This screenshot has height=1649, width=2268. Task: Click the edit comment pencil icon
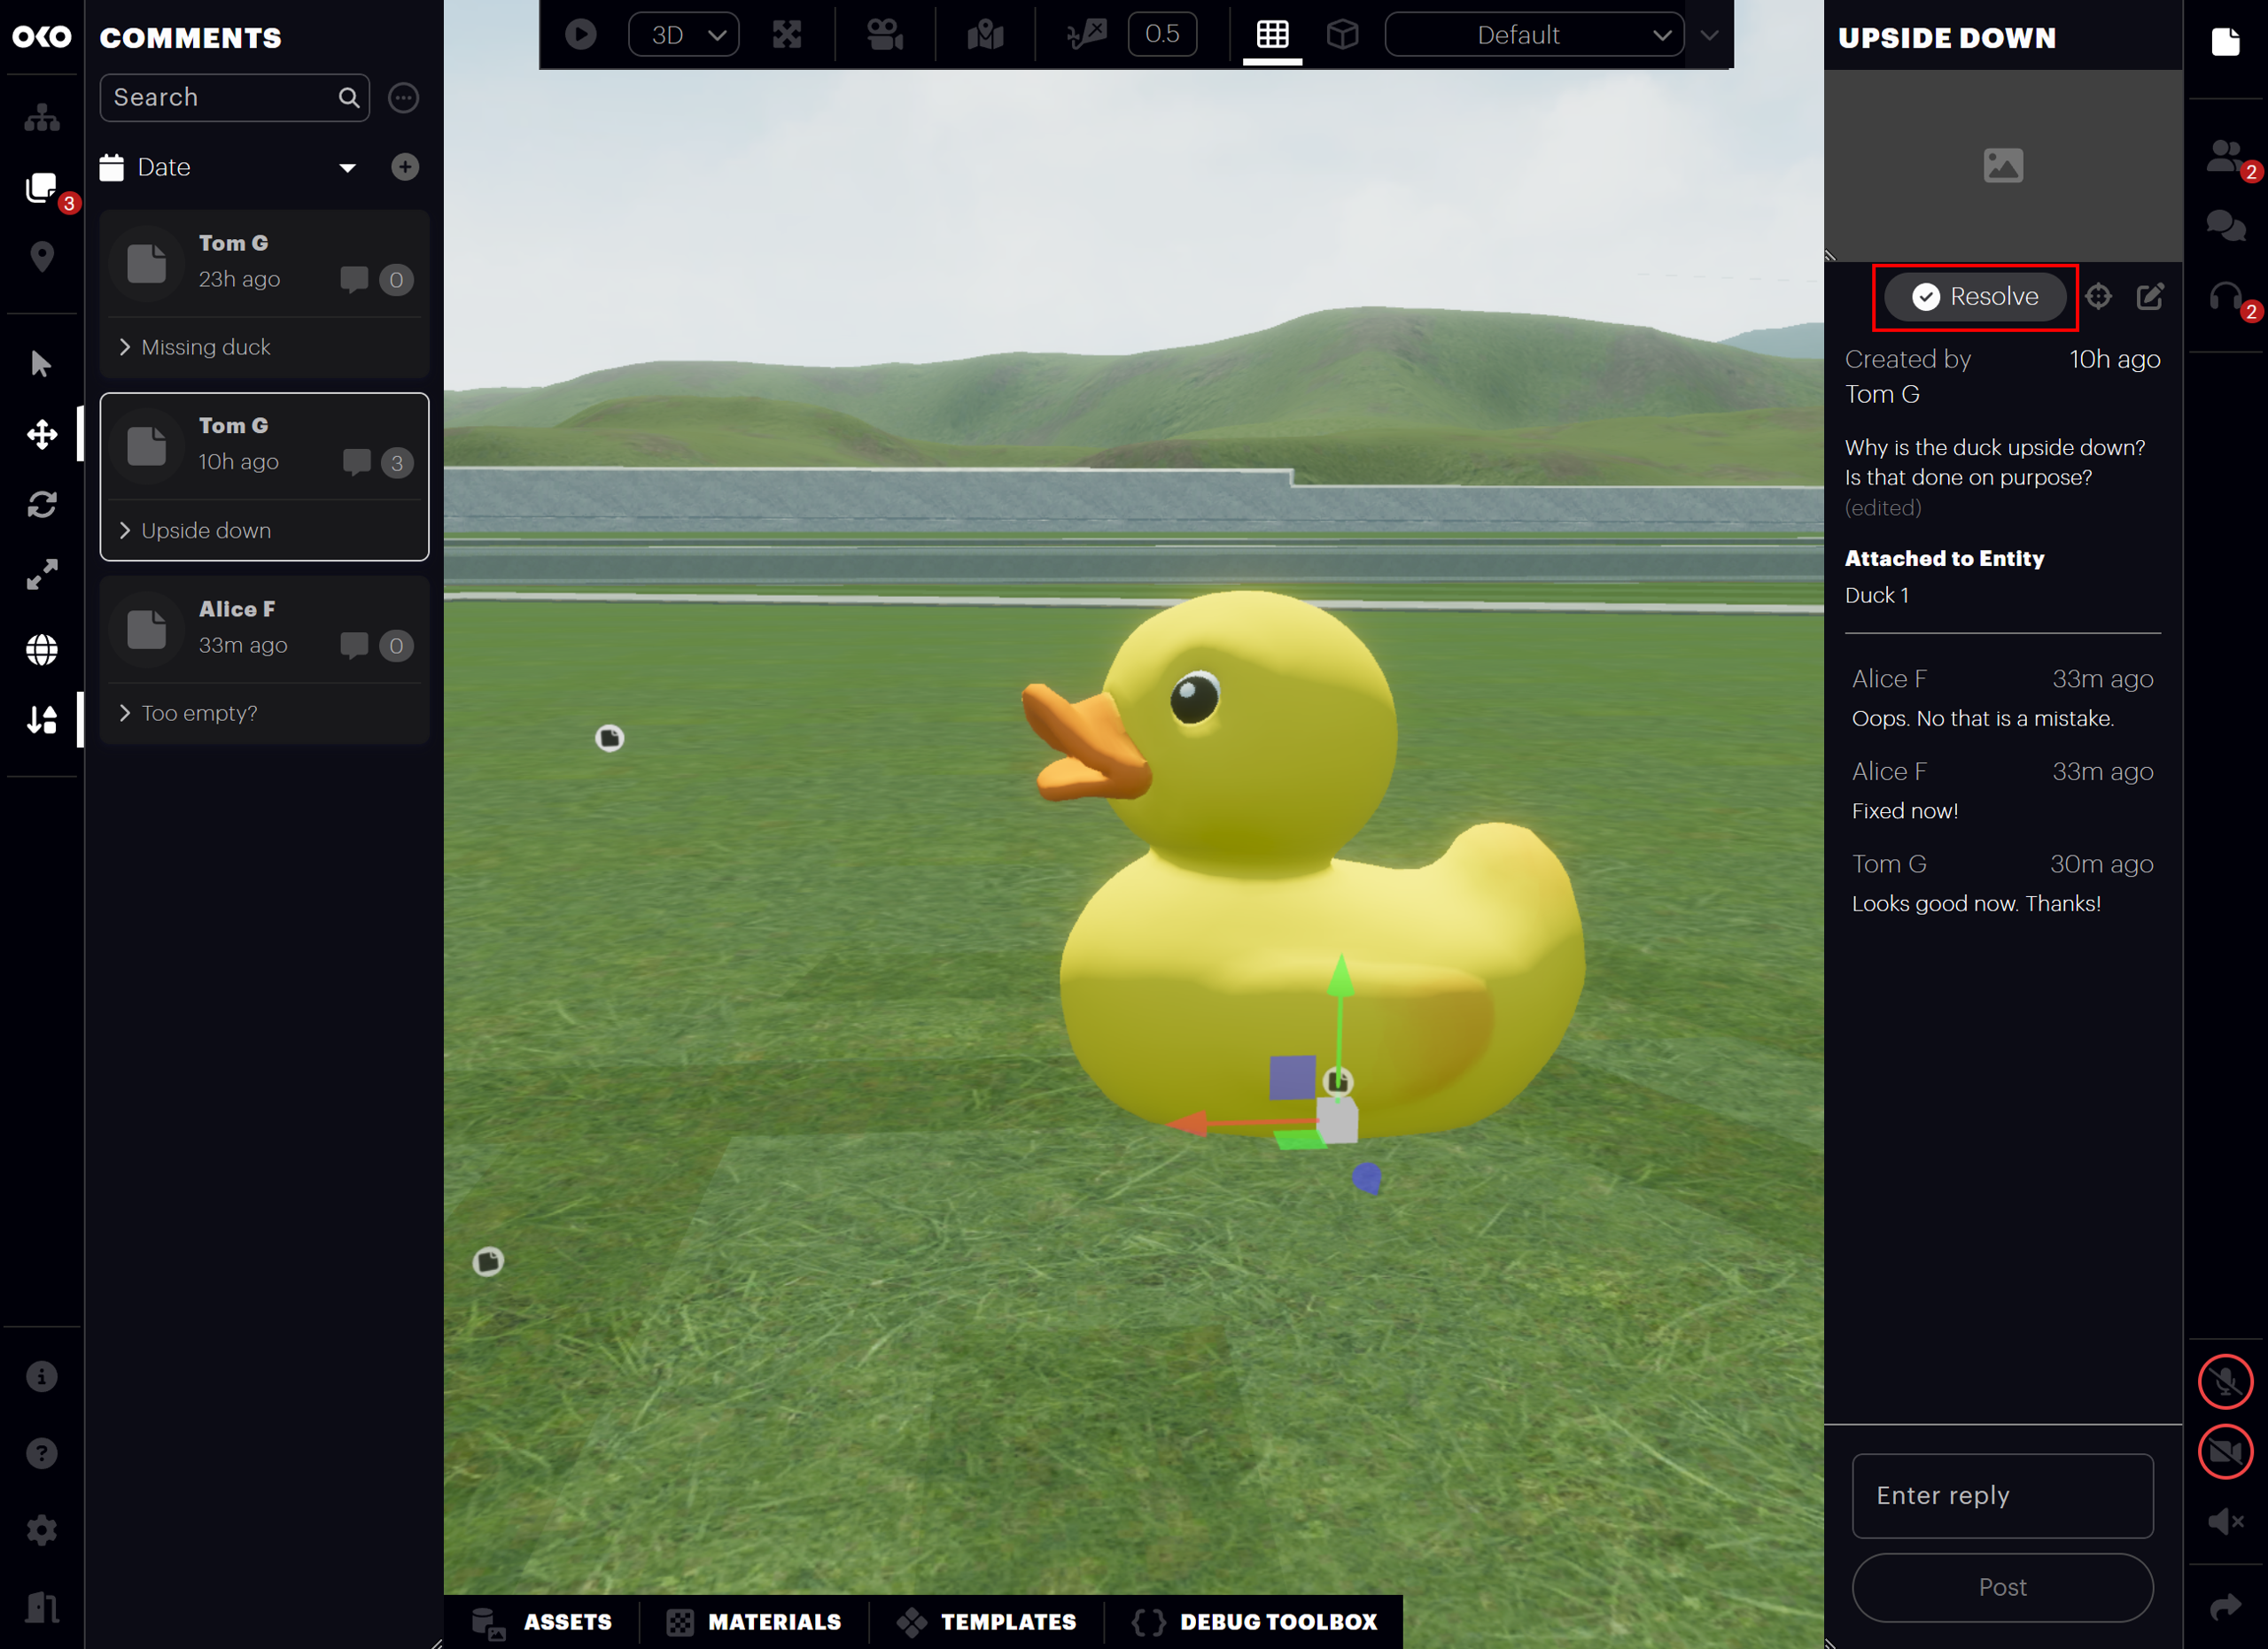[x=2149, y=297]
